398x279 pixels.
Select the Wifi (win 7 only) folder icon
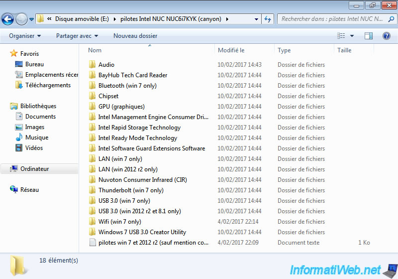(93, 221)
